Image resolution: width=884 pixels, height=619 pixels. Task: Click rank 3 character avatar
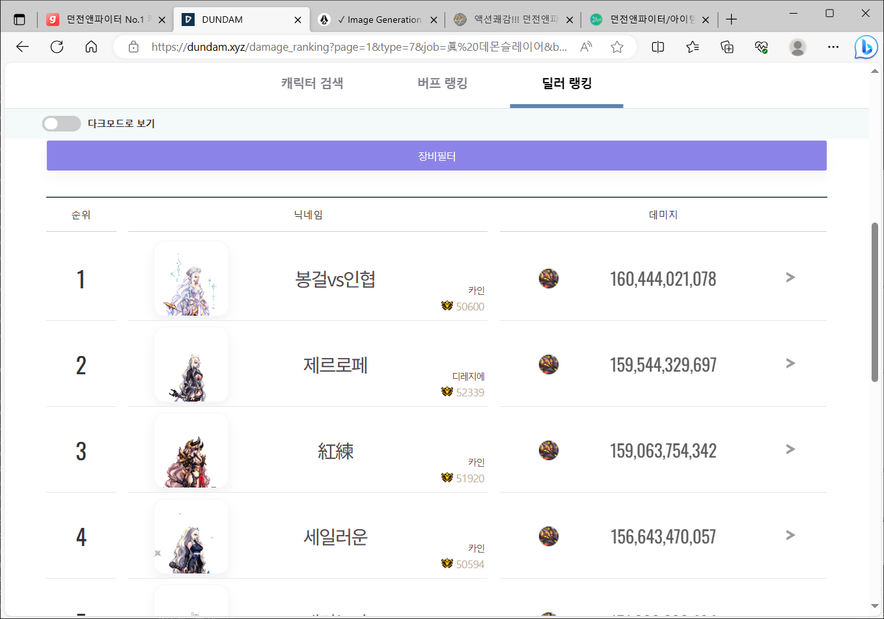[191, 450]
